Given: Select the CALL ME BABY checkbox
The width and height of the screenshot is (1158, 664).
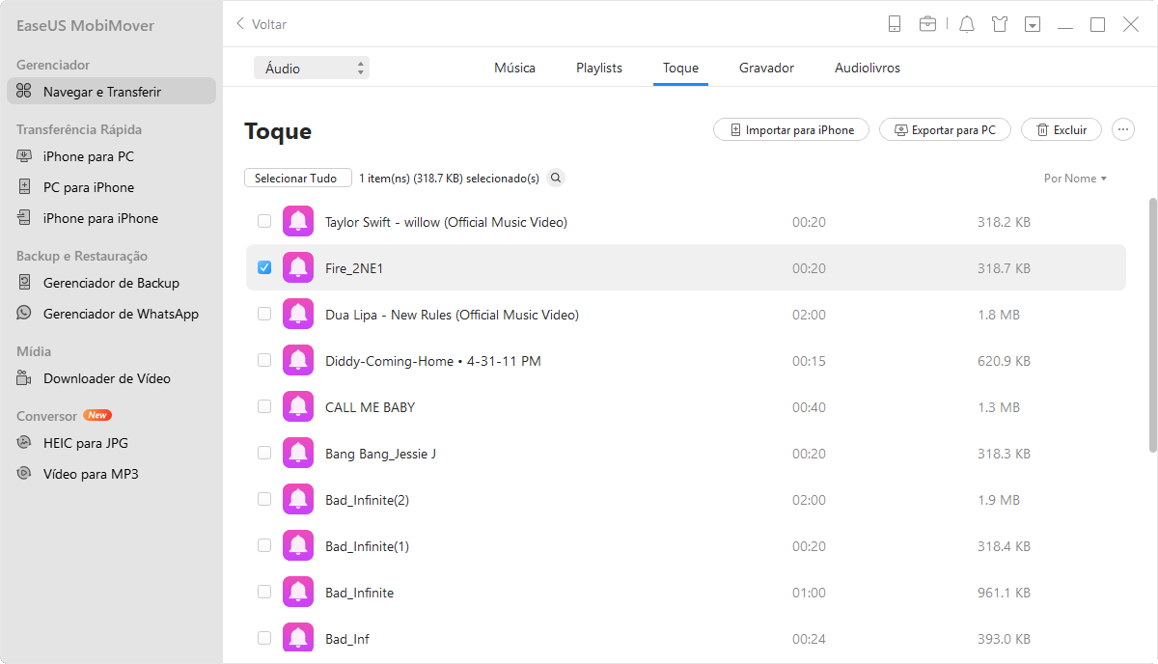Looking at the screenshot, I should [x=264, y=407].
